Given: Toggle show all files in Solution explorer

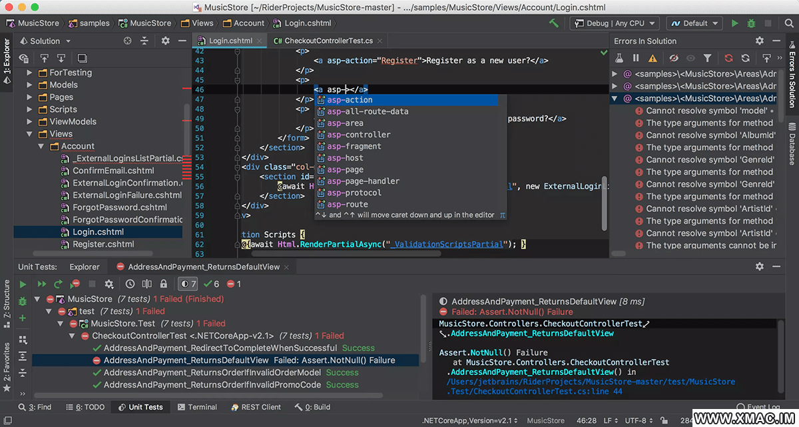Looking at the screenshot, I should click(x=24, y=59).
